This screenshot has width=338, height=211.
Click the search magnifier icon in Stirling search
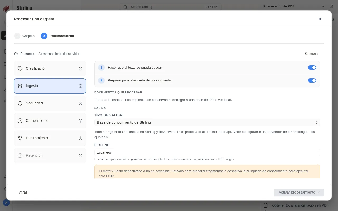pyautogui.click(x=125, y=7)
